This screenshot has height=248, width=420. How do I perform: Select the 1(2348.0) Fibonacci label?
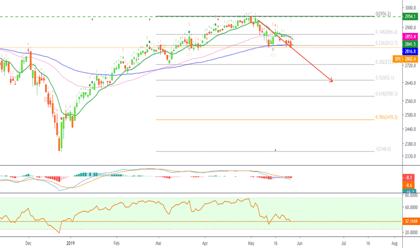pos(383,149)
